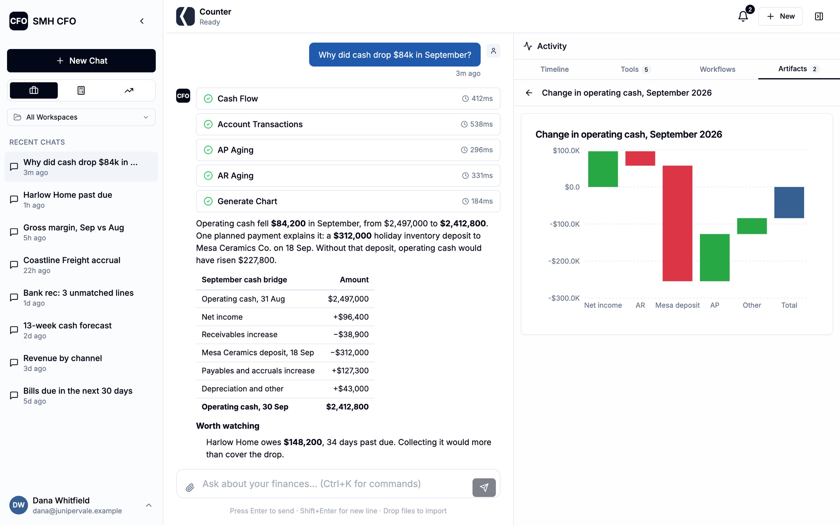Viewport: 840px width, 525px height.
Task: Click the green Net income bar
Action: (x=603, y=169)
